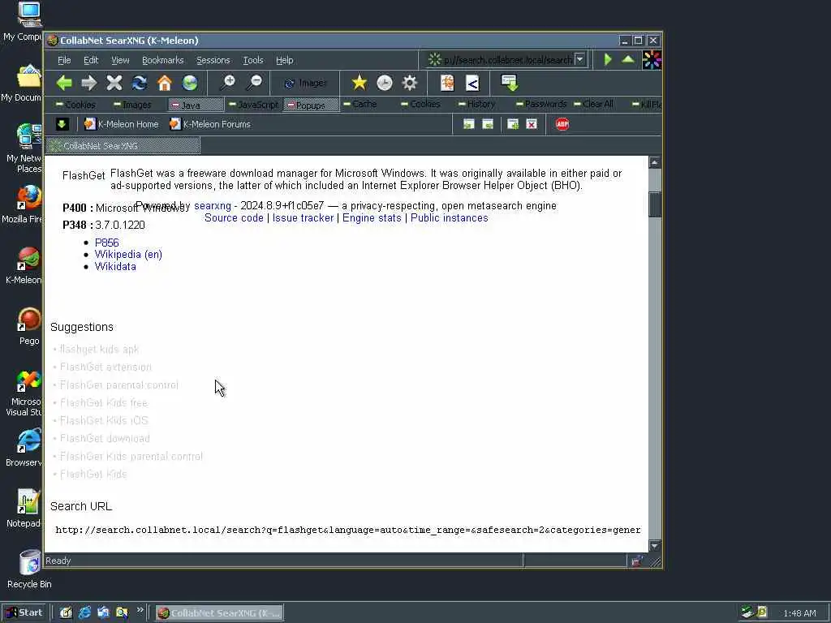Reload the page
This screenshot has height=623, width=831.
click(x=140, y=83)
